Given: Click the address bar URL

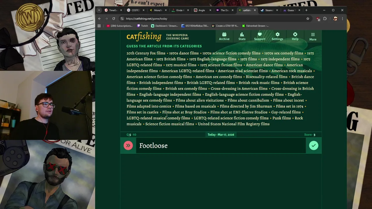Looking at the screenshot, I should point(146,19).
